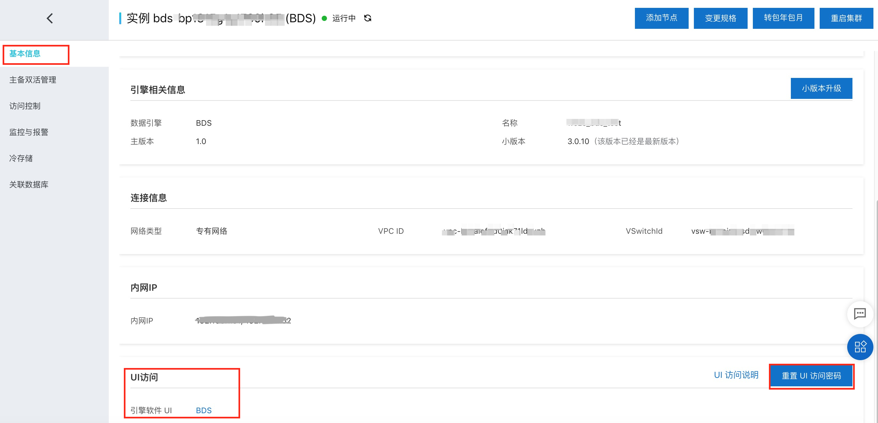
Task: Click the 引擎相关信息 section heading
Action: 158,90
